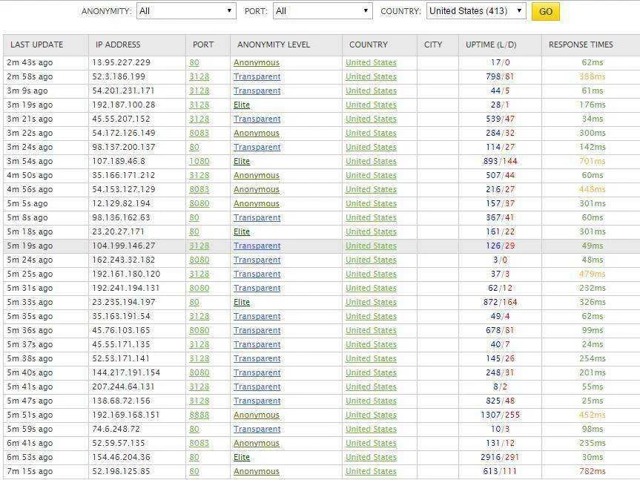This screenshot has width=640, height=480.
Task: Click the response time 479ms
Action: (593, 274)
